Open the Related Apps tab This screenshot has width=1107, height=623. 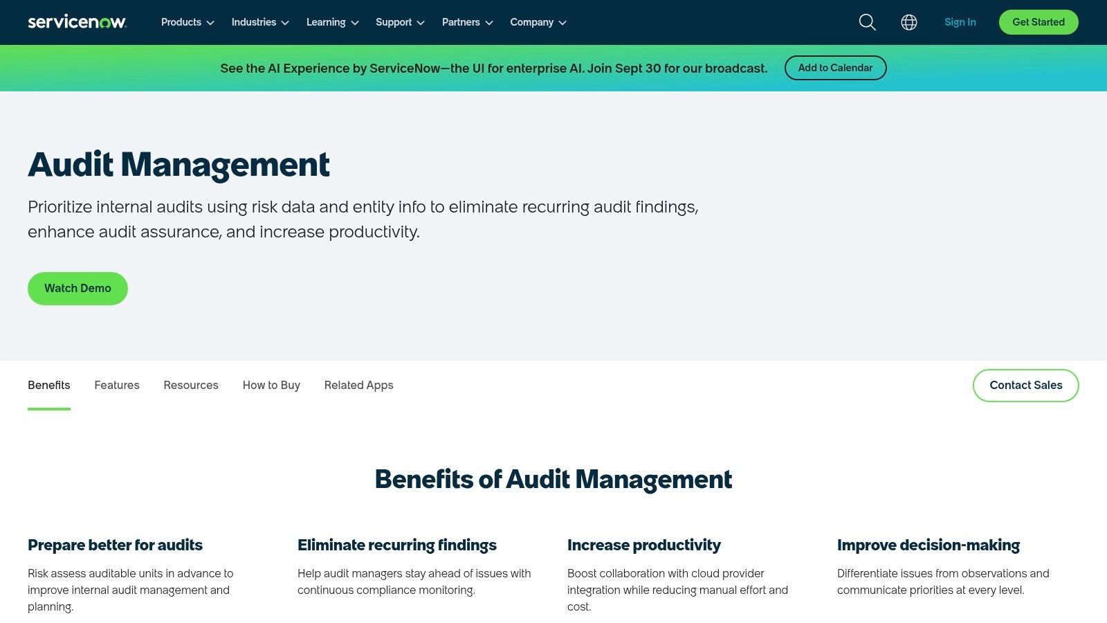[358, 386]
